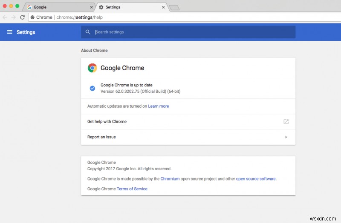Click the Copyright 2017 Google Inc. text
Viewport: 341px width, 223px height.
tap(130, 169)
